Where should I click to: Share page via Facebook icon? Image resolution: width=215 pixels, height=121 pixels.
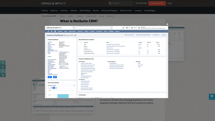coord(3,62)
